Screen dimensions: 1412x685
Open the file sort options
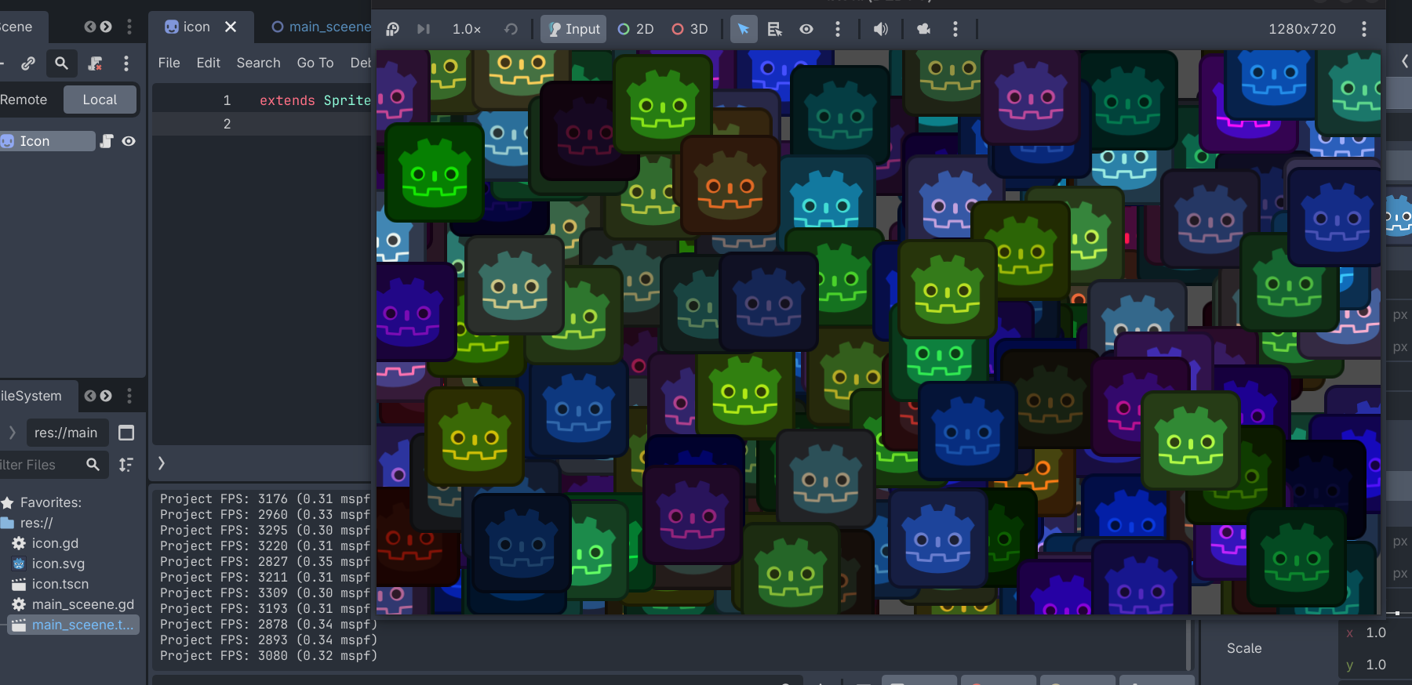pos(126,465)
